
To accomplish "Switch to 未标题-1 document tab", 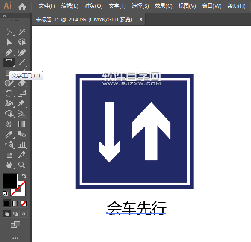I will click(x=84, y=20).
